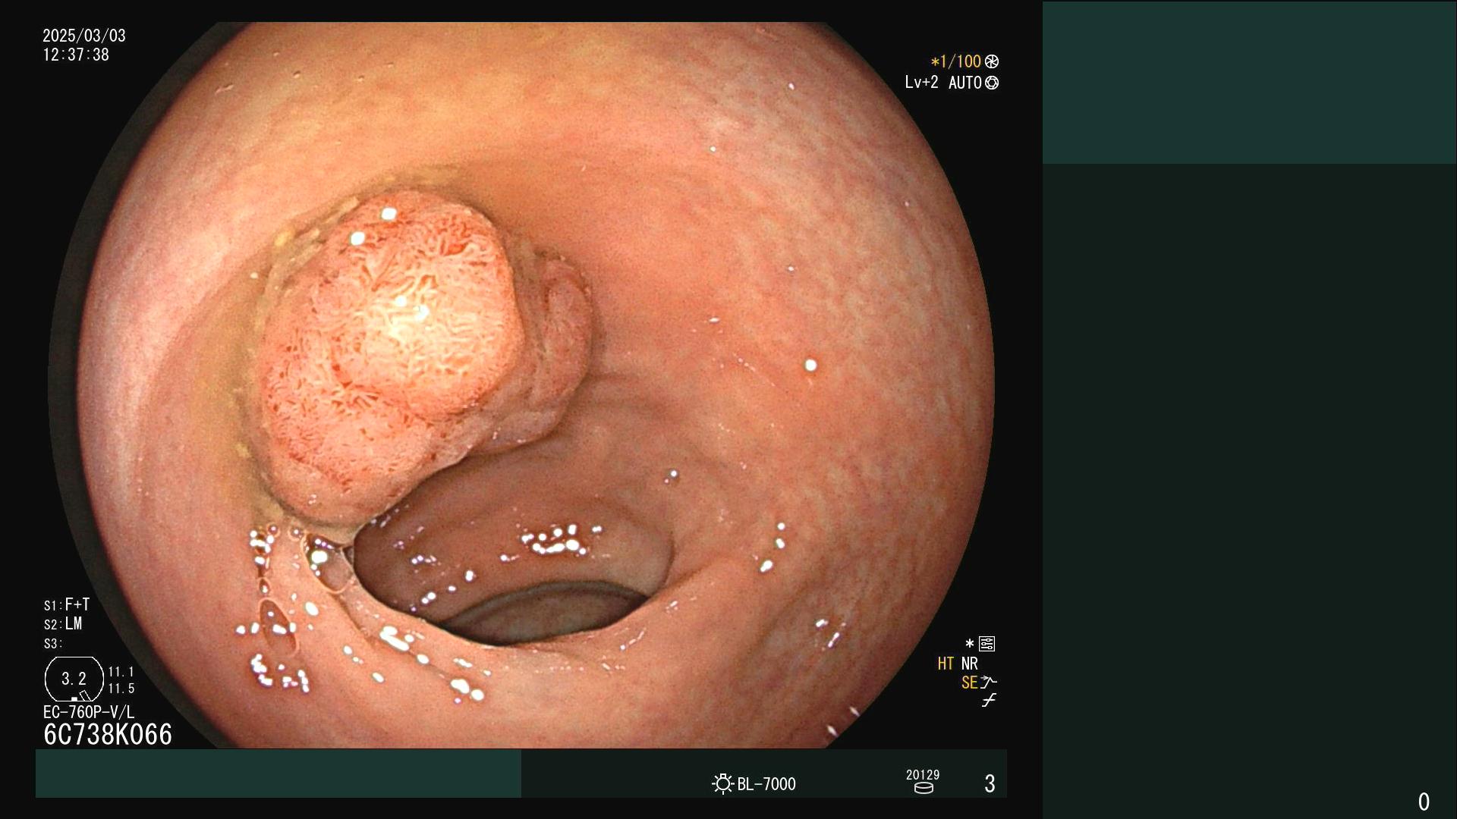Click the BL-7000 light source sun icon
The image size is (1457, 819).
tap(722, 783)
